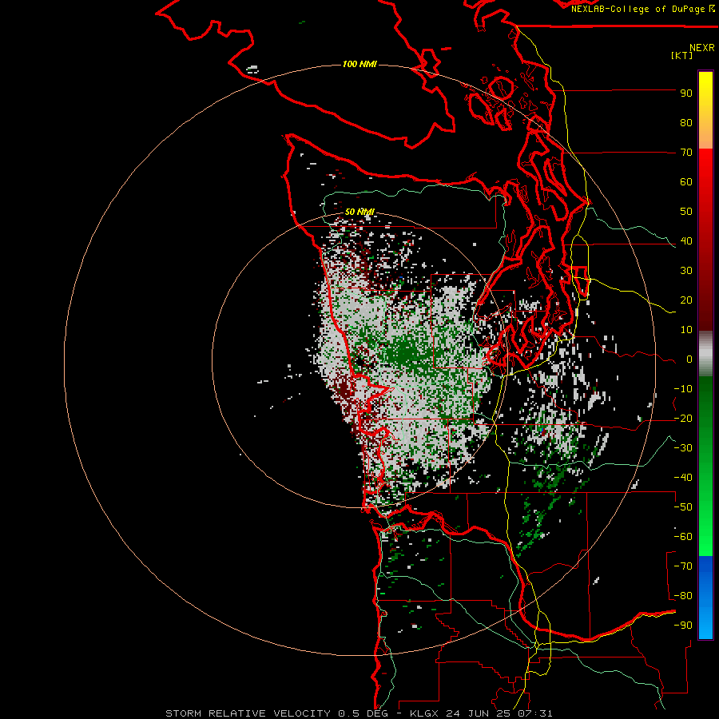The image size is (719, 719).
Task: Click "0.5 DEG" in the bottom caption
Action: 363,713
